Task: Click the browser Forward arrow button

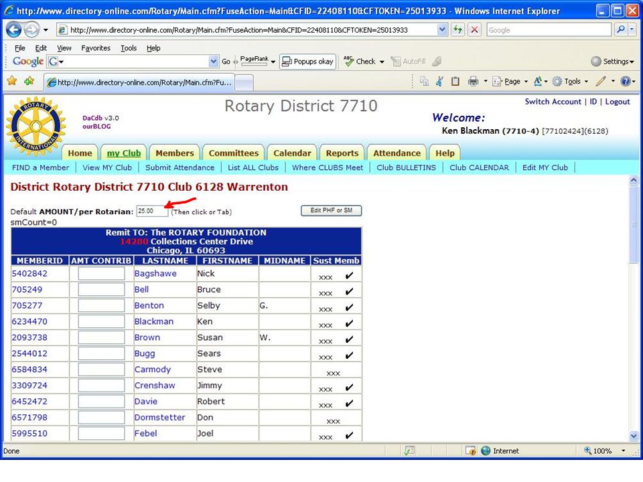Action: click(31, 29)
